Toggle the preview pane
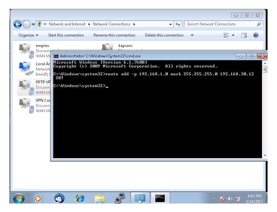 pos(244,35)
